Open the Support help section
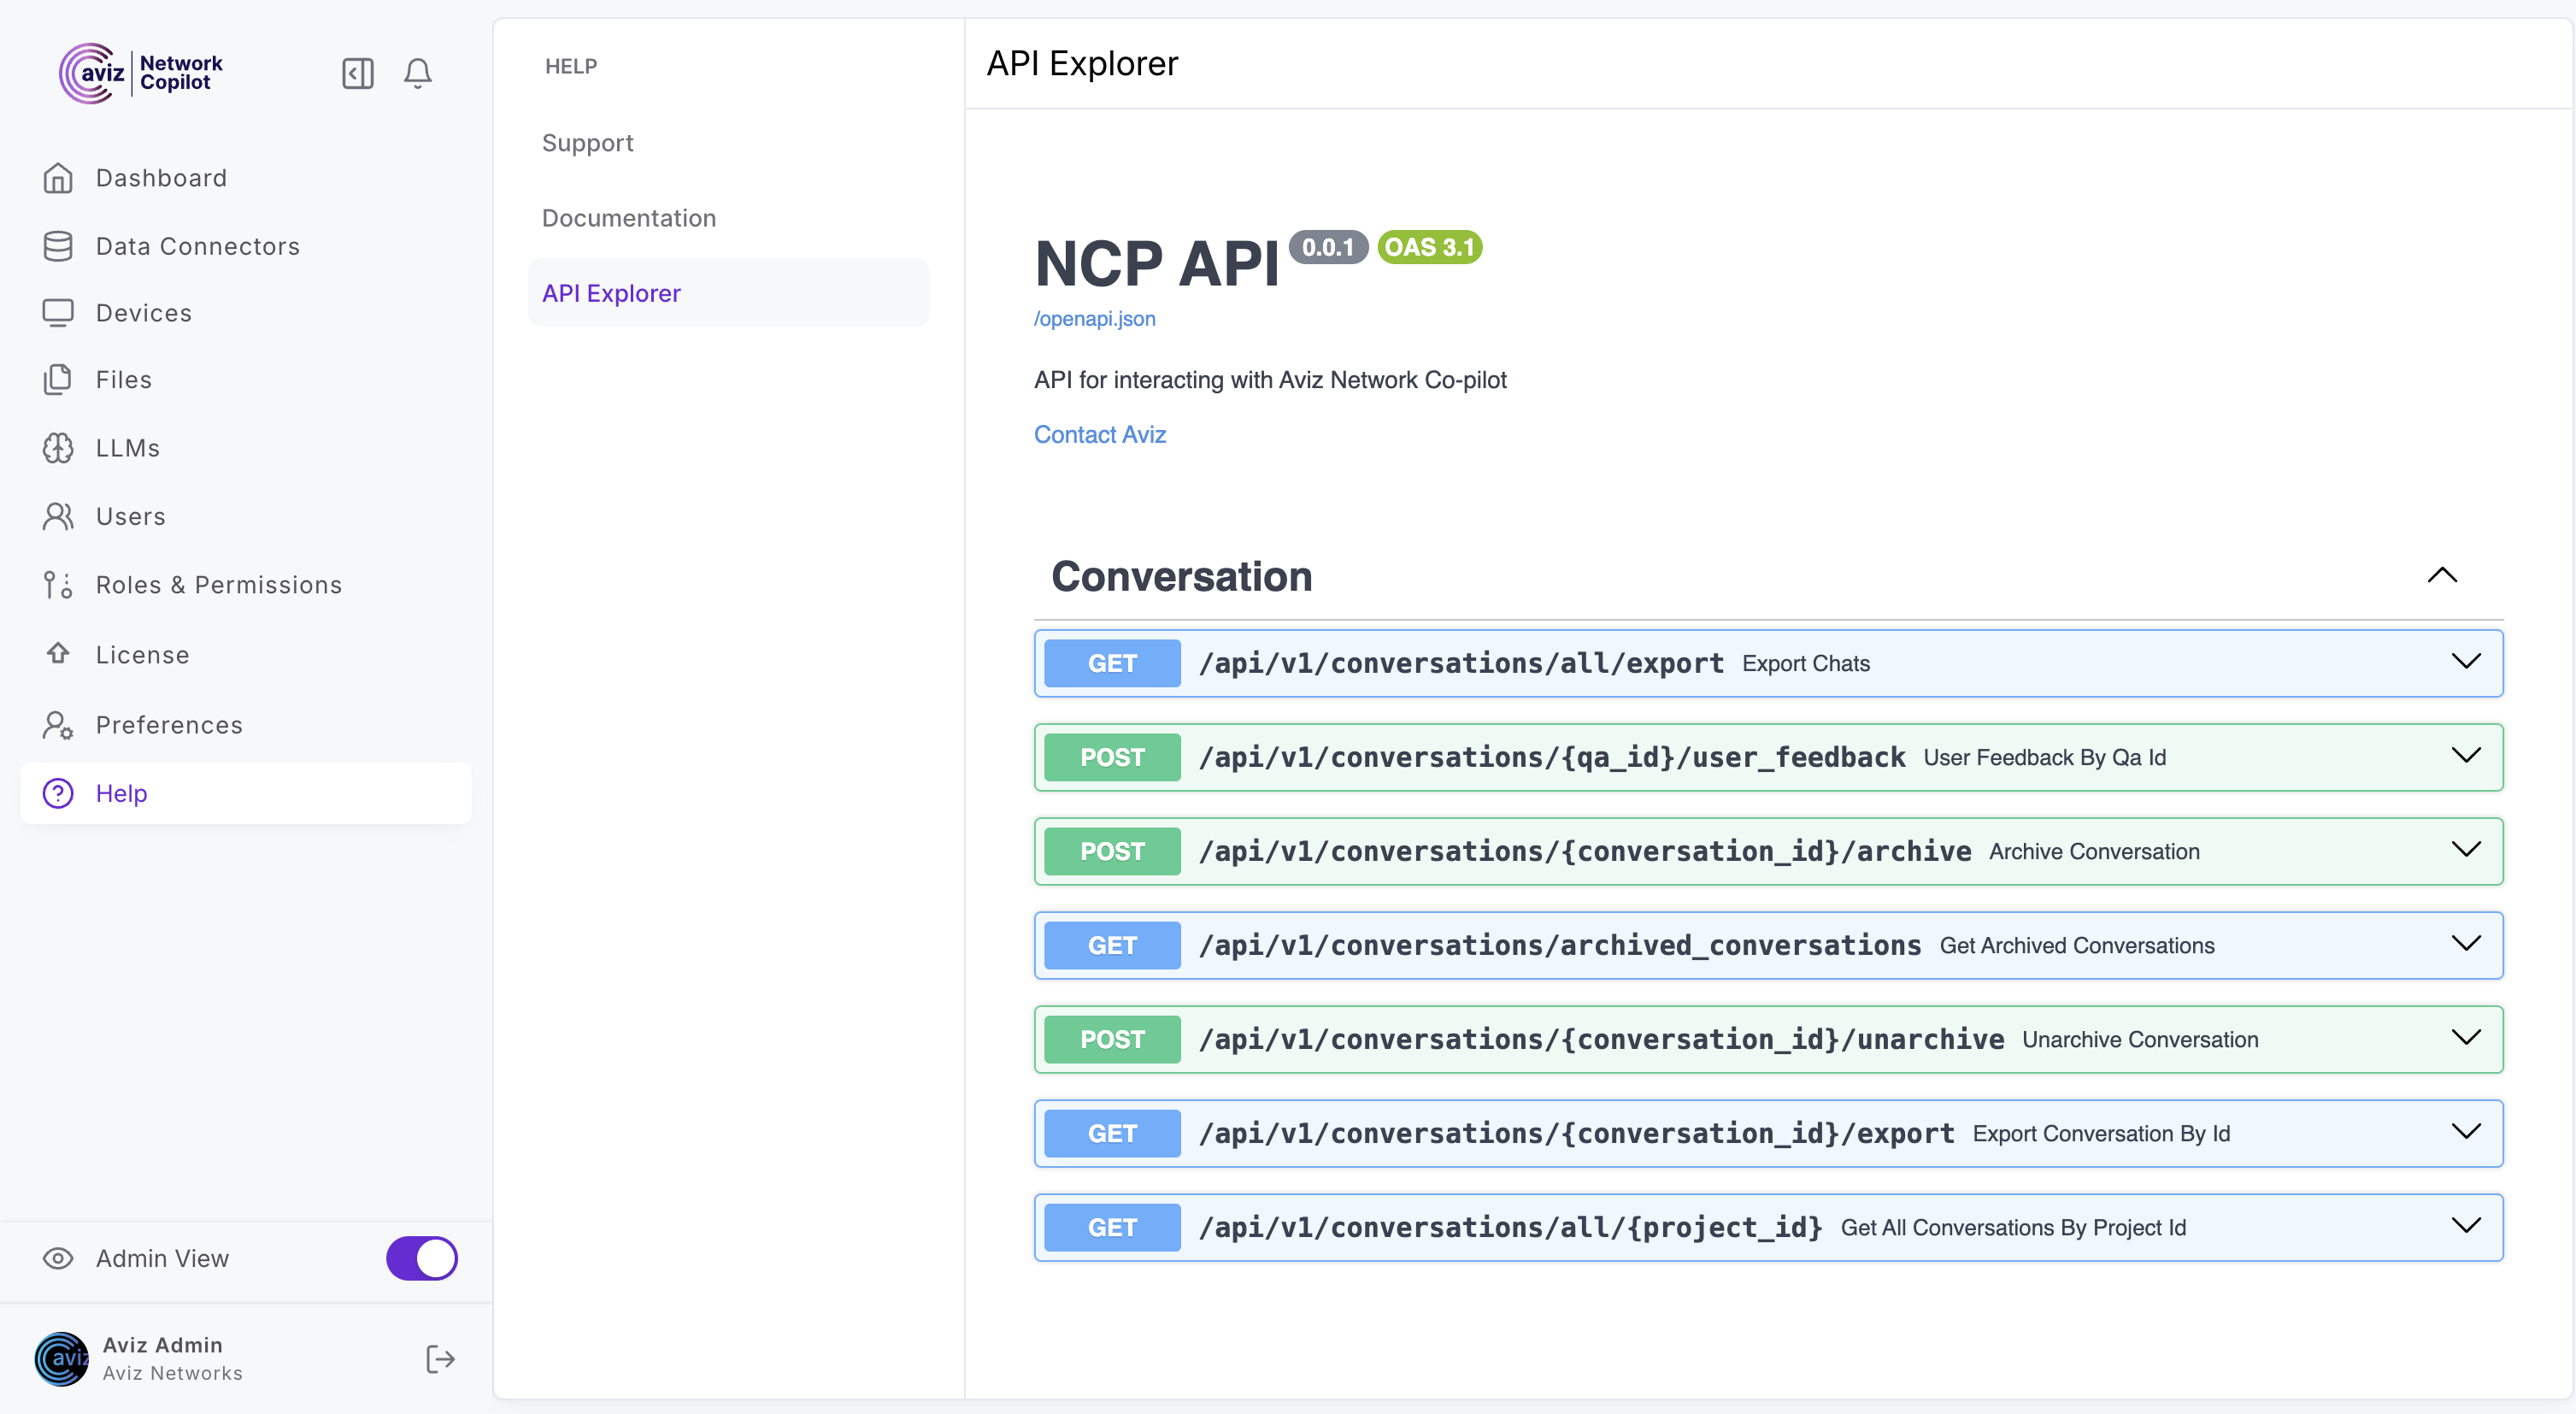The image size is (2576, 1414). [588, 143]
